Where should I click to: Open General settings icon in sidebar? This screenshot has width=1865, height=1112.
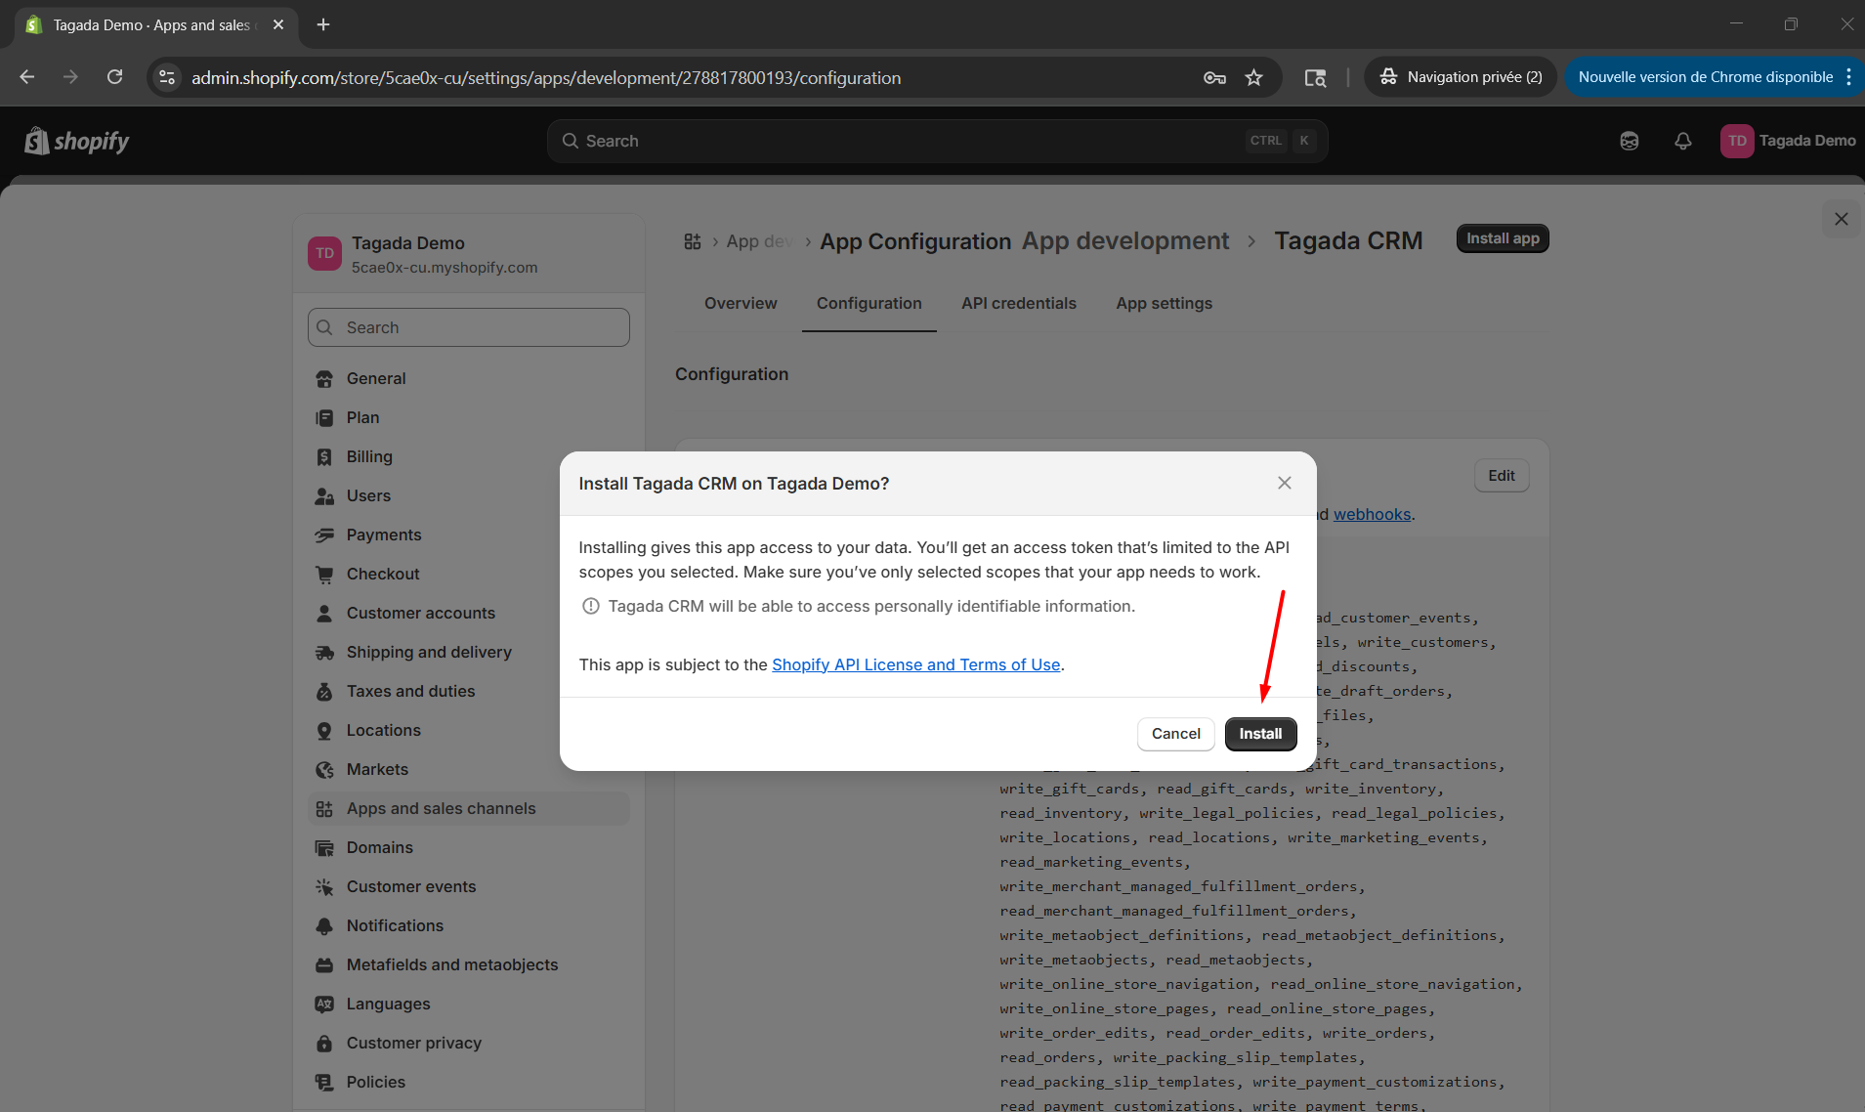click(x=324, y=379)
